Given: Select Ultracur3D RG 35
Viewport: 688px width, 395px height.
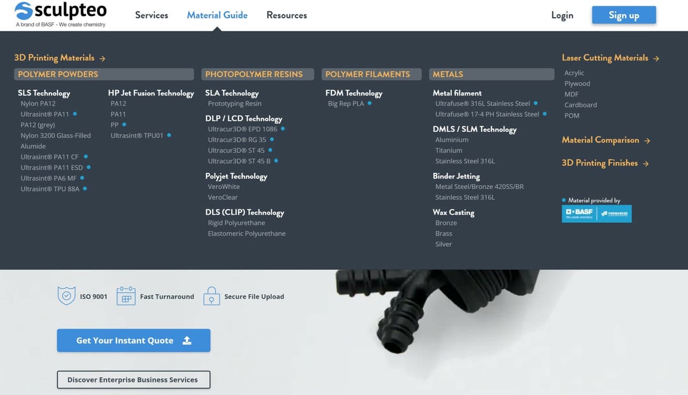Looking at the screenshot, I should [237, 140].
